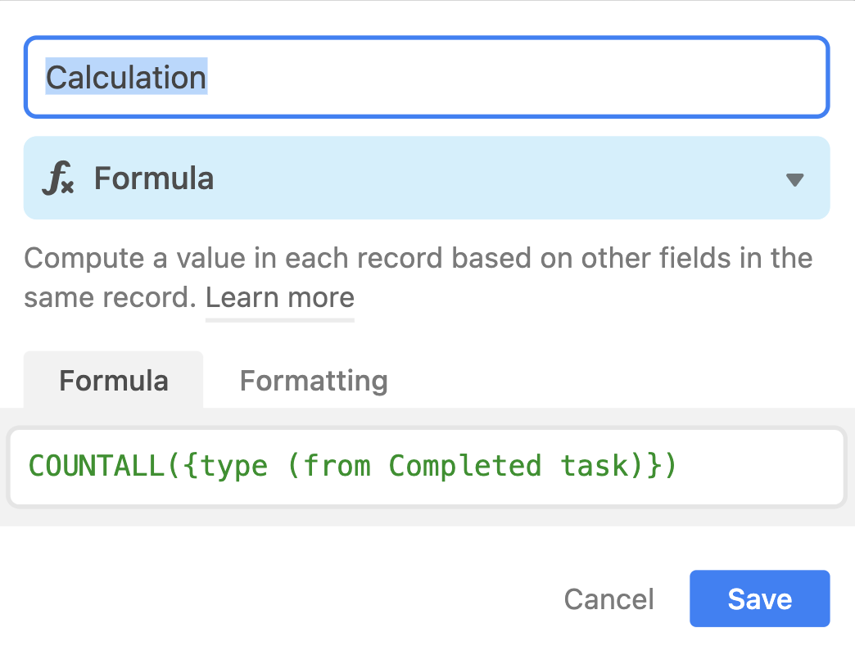Click the fx formula icon
The height and width of the screenshot is (655, 855).
58,178
